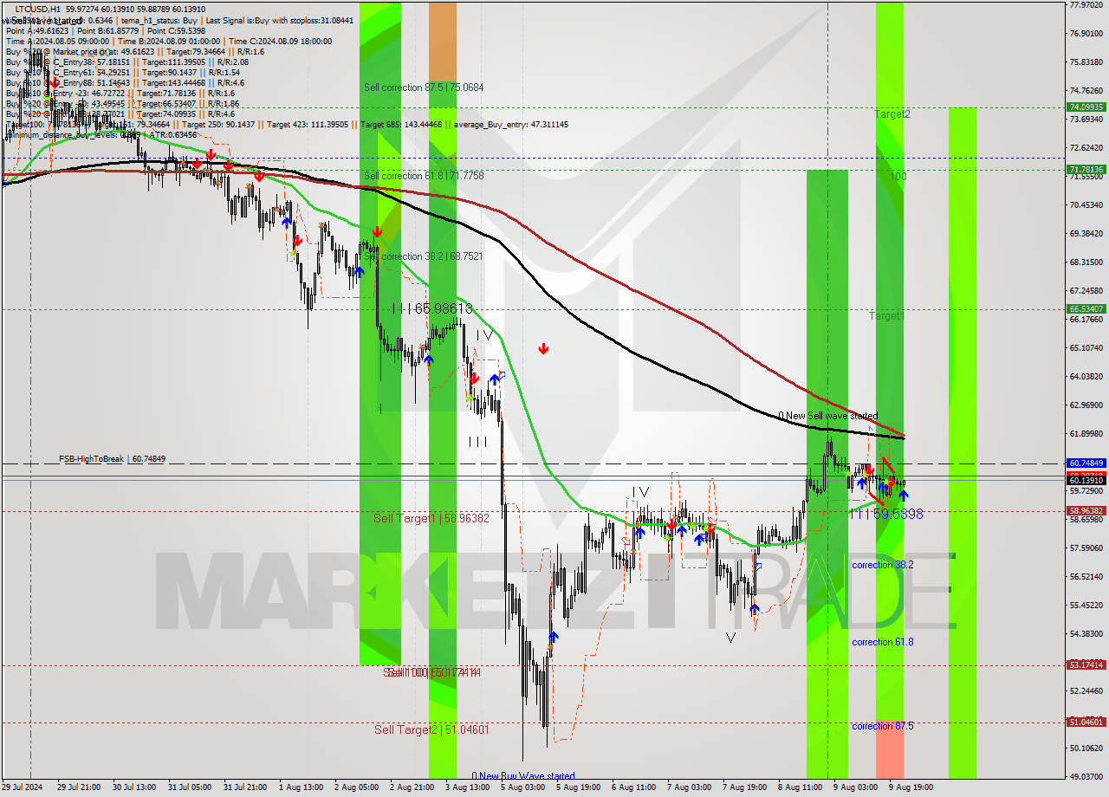Click red 58.96382 price tag on axis

[x=1086, y=511]
